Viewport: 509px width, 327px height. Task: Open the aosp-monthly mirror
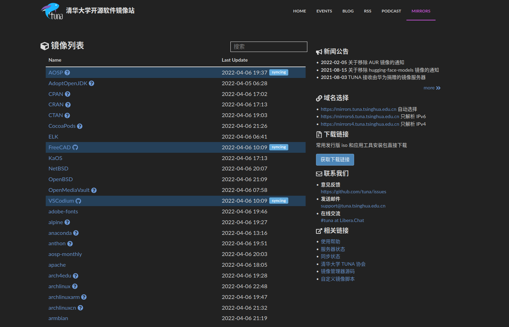65,254
